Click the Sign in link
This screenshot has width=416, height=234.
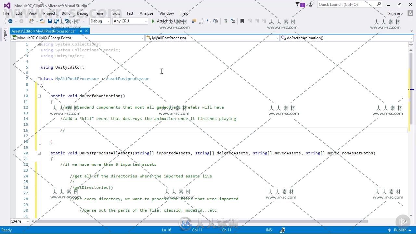coord(394,14)
